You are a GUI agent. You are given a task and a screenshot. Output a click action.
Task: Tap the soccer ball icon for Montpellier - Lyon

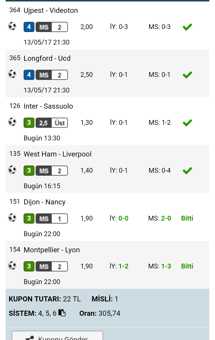(12, 266)
